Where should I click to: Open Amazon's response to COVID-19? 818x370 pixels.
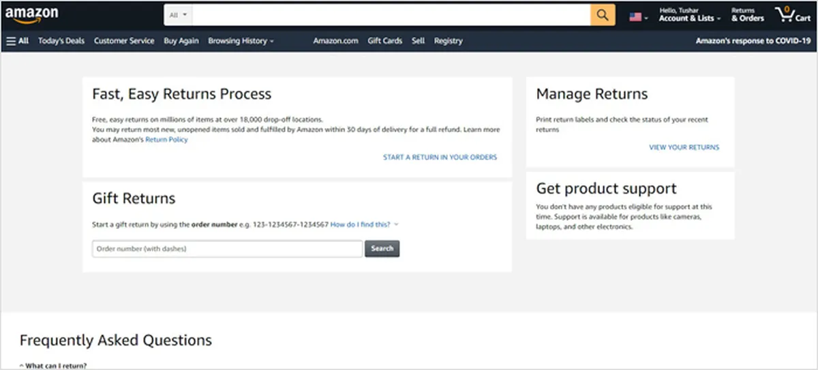coord(753,41)
